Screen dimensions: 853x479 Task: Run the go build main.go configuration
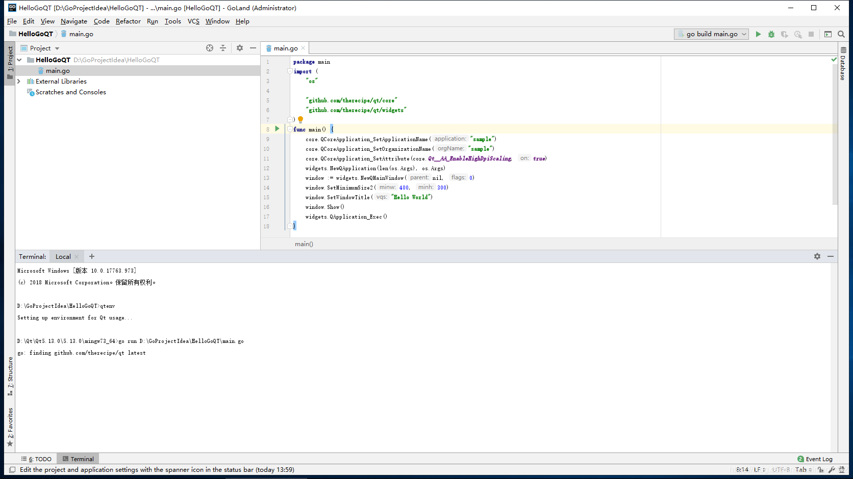pos(758,34)
